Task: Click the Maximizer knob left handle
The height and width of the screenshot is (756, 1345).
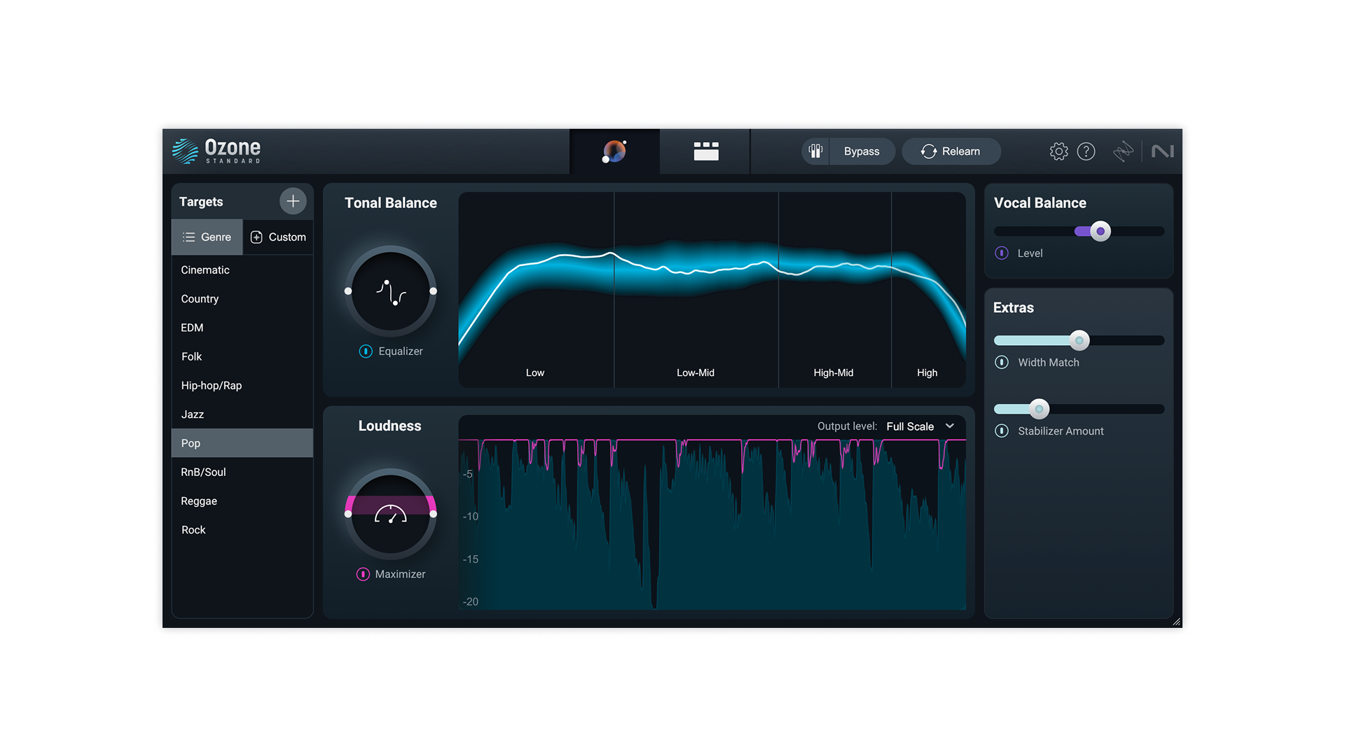Action: click(x=348, y=514)
